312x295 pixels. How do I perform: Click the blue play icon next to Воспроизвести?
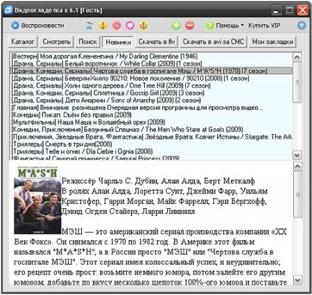15,25
